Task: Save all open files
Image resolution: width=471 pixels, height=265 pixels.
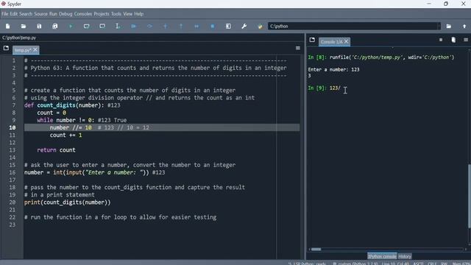Action: [55, 26]
